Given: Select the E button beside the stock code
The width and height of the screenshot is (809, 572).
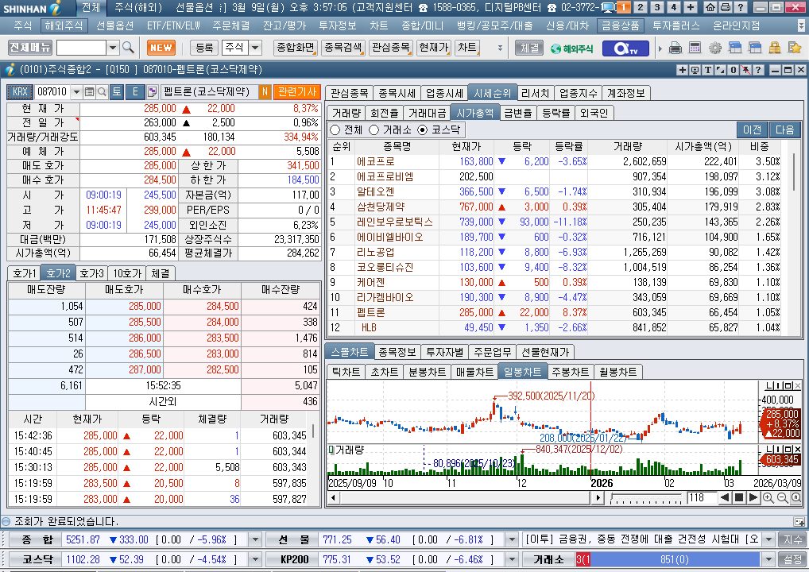Looking at the screenshot, I should pos(135,92).
